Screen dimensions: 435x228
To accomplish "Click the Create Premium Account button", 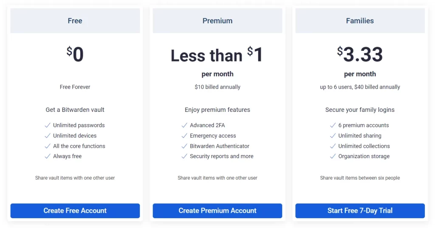I will click(217, 211).
